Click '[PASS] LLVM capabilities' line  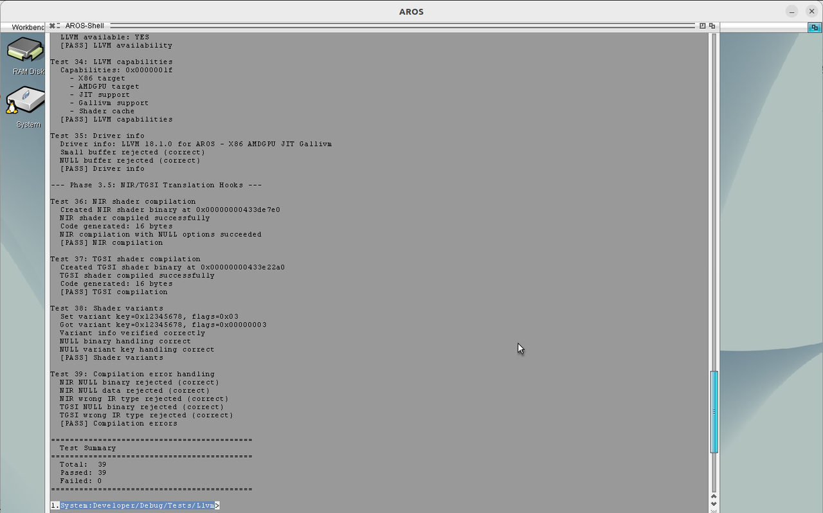pos(116,120)
